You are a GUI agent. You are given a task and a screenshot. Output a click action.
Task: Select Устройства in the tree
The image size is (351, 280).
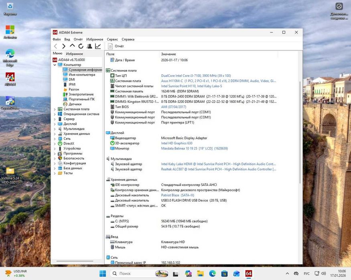(x=69, y=148)
